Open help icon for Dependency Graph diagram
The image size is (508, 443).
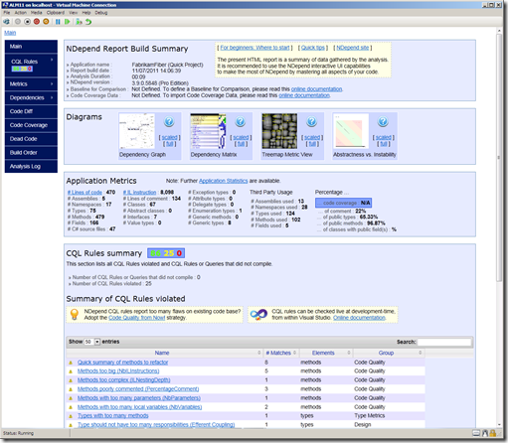(169, 122)
